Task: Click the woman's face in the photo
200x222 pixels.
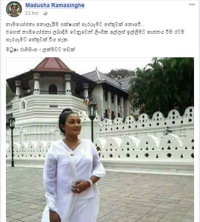Action: (74, 124)
